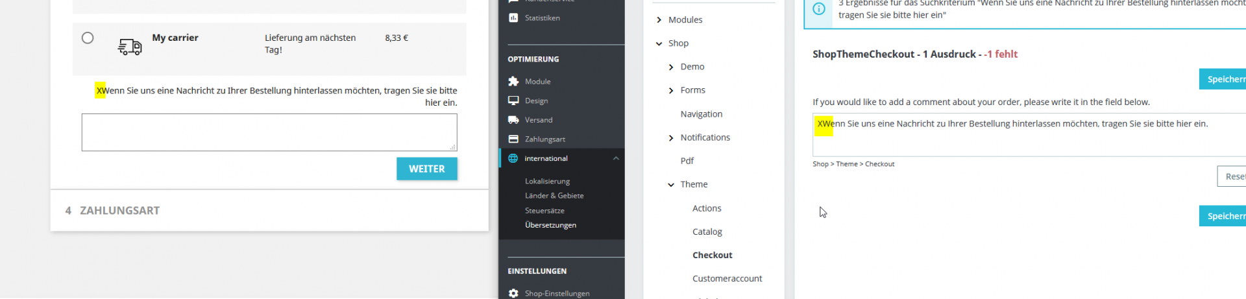Select the My carrier radio button
The image size is (1246, 299).
coord(88,38)
